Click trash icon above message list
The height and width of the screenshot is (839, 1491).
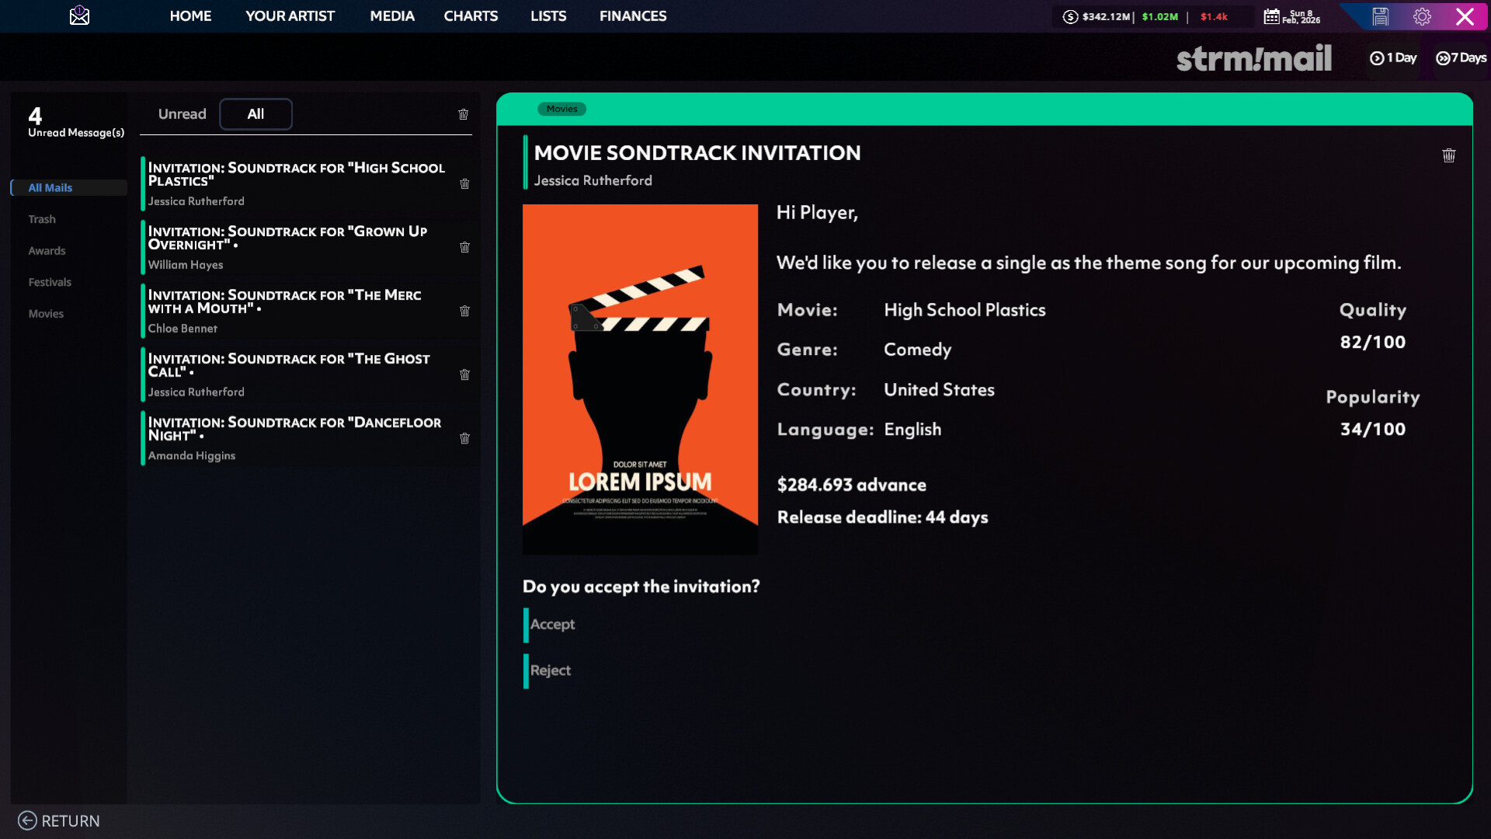463,114
